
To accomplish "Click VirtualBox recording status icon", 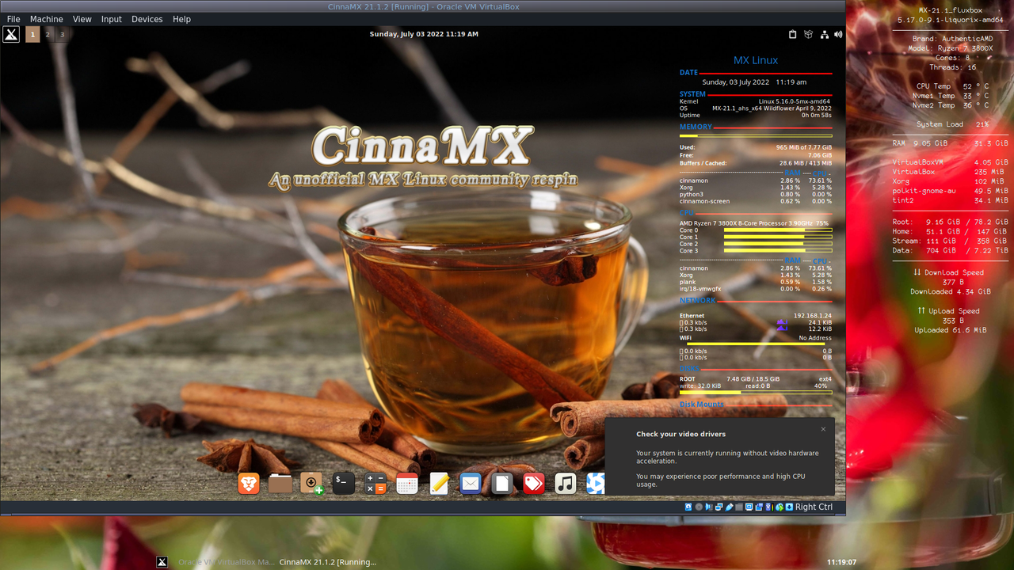I will point(759,507).
